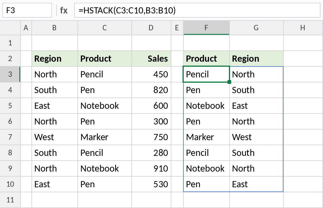
Task: Click cell G3 containing North
Action: (x=256, y=74)
